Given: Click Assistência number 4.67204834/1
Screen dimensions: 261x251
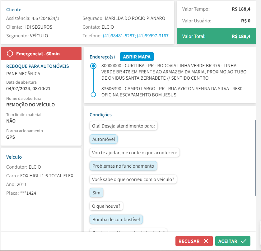Looking at the screenshot, I should (x=45, y=18).
